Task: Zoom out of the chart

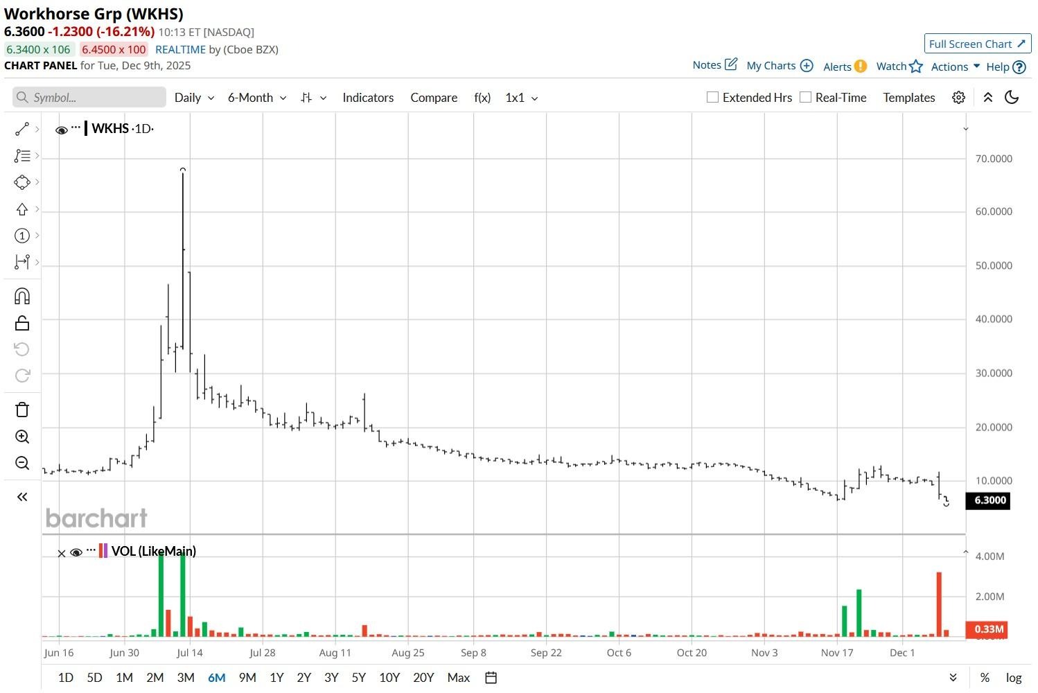Action: (x=22, y=463)
